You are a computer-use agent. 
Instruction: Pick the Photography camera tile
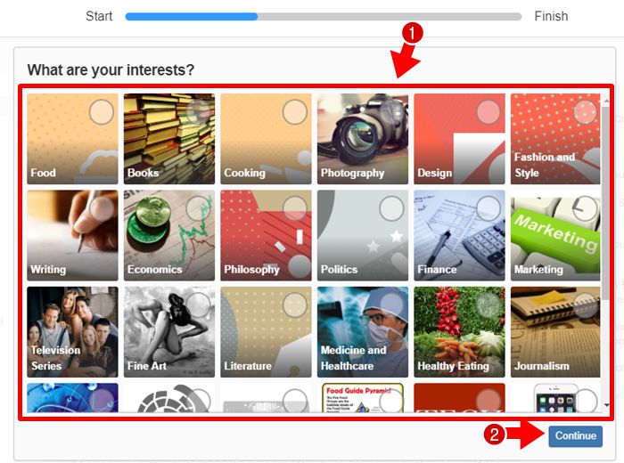pos(363,139)
